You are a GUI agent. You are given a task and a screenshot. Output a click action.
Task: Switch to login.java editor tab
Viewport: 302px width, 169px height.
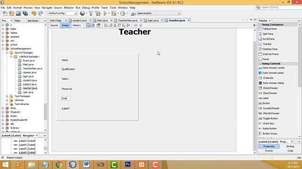153,21
